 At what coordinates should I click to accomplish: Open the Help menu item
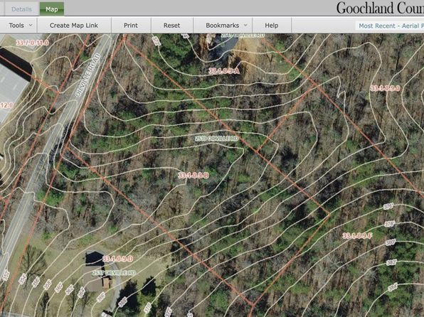pyautogui.click(x=272, y=26)
